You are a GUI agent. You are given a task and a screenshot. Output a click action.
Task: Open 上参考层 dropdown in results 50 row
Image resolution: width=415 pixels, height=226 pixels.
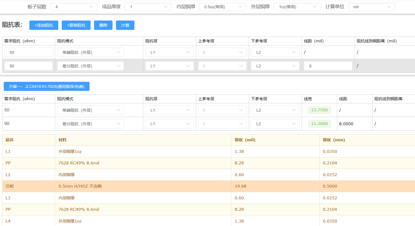click(223, 110)
